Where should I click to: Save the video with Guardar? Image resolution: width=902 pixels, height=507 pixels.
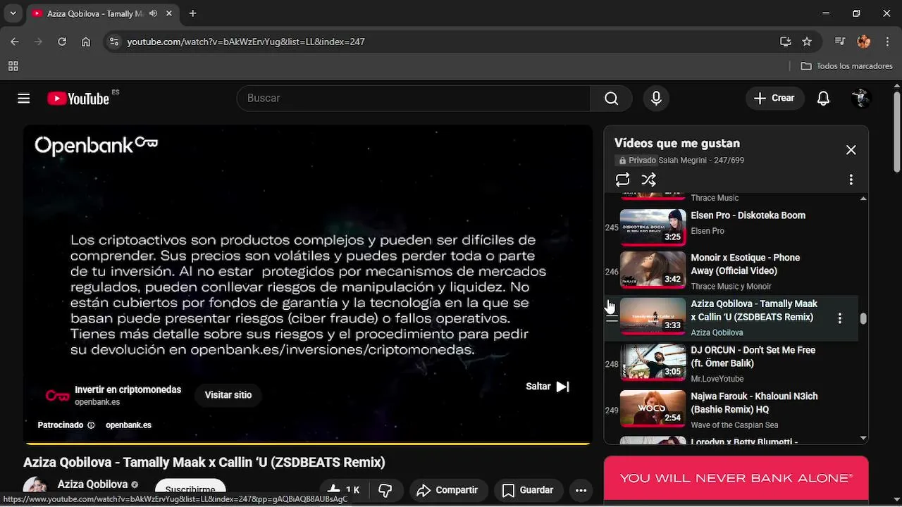(527, 490)
